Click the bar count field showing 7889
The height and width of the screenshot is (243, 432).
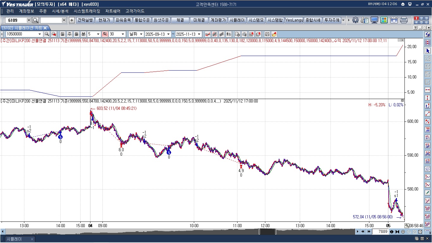point(380,232)
